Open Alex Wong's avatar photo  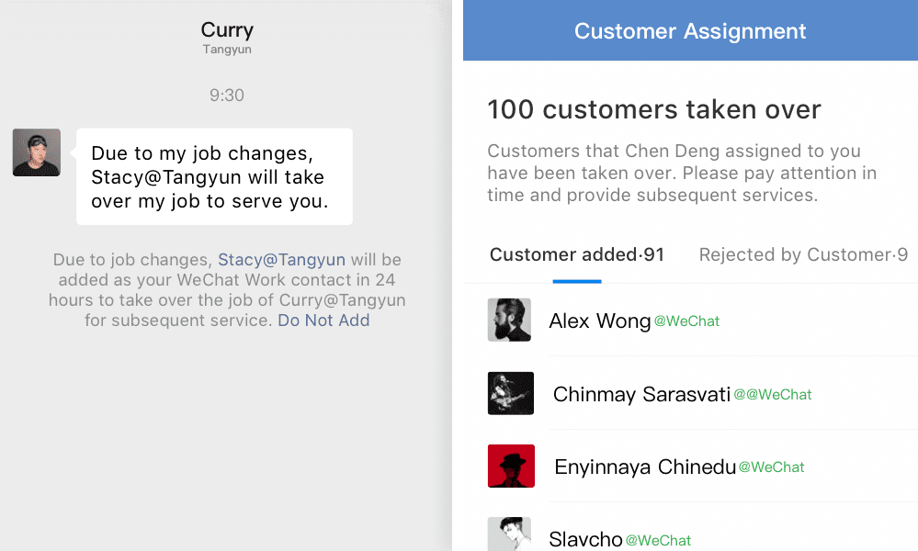coord(509,320)
